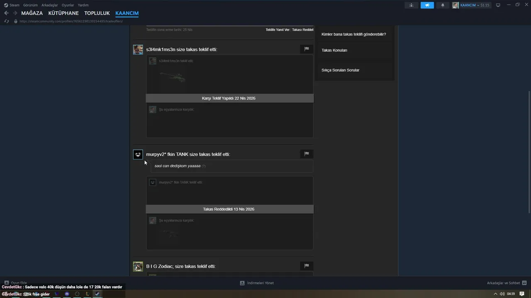
Task: Click B I G Zodiac; offer header text
Action: click(x=180, y=267)
